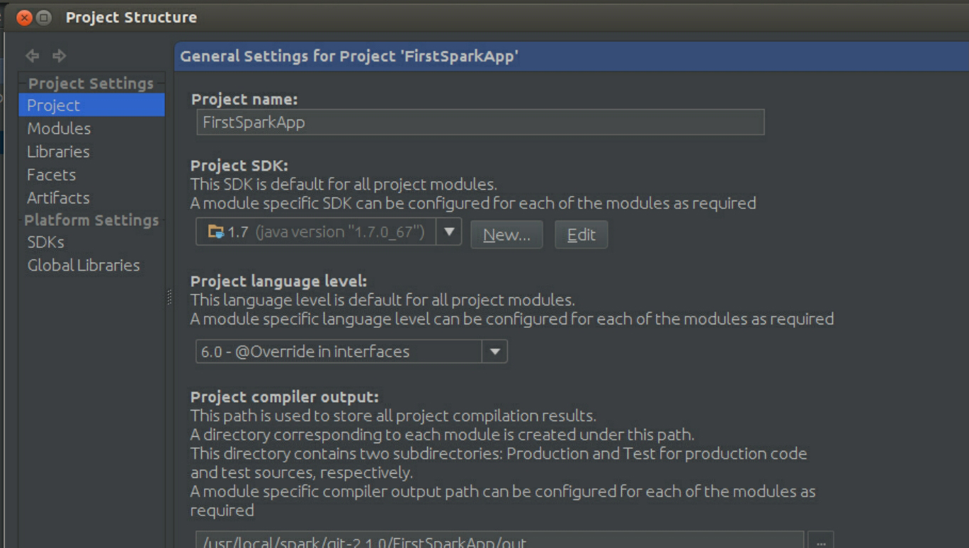Click the browse ellipsis button for output path
Screen dimensions: 969x548
point(820,542)
